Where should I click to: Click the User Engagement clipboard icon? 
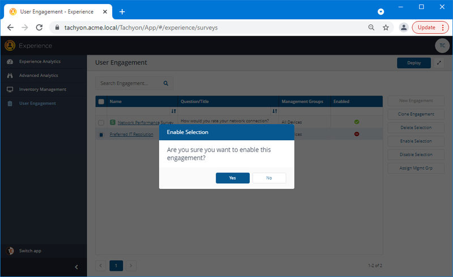(10, 103)
